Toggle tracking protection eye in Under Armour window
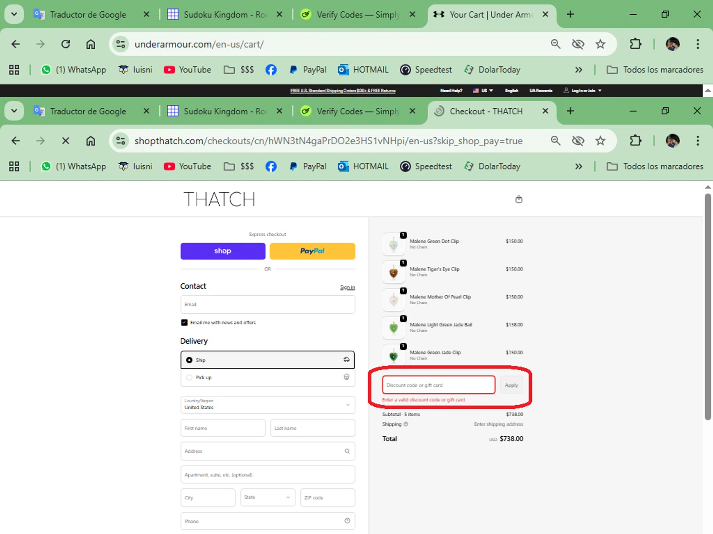This screenshot has height=534, width=713. click(578, 44)
